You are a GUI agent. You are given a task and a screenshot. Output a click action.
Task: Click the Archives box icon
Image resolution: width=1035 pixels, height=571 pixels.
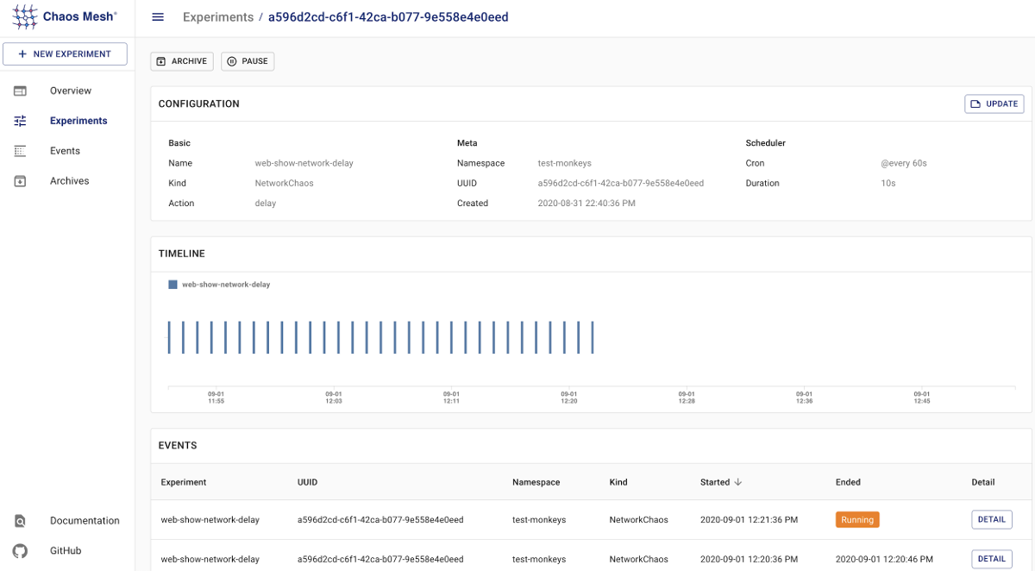(20, 181)
